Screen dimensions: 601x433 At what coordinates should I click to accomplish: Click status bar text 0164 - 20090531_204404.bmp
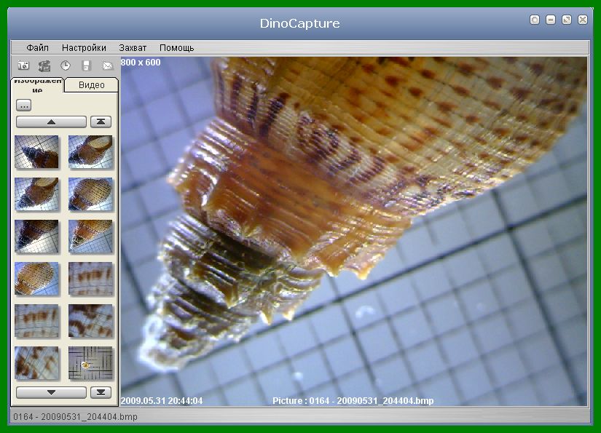[75, 416]
